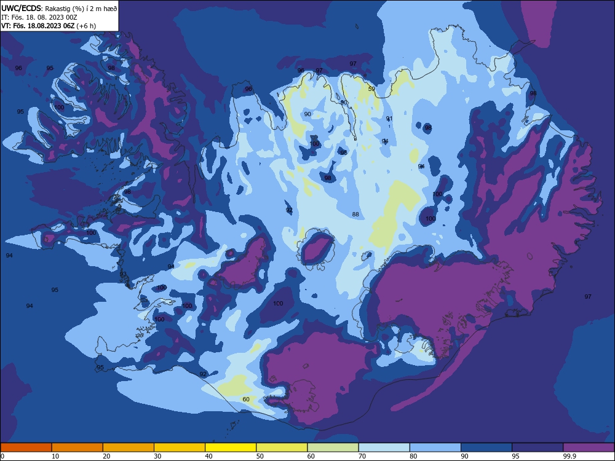This screenshot has width=615, height=461.
Task: Select the indigo 95–99.9 legend swatch
Action: [x=538, y=447]
